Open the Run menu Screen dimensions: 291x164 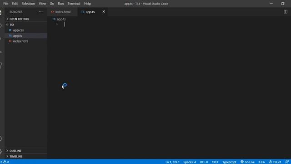[60, 4]
